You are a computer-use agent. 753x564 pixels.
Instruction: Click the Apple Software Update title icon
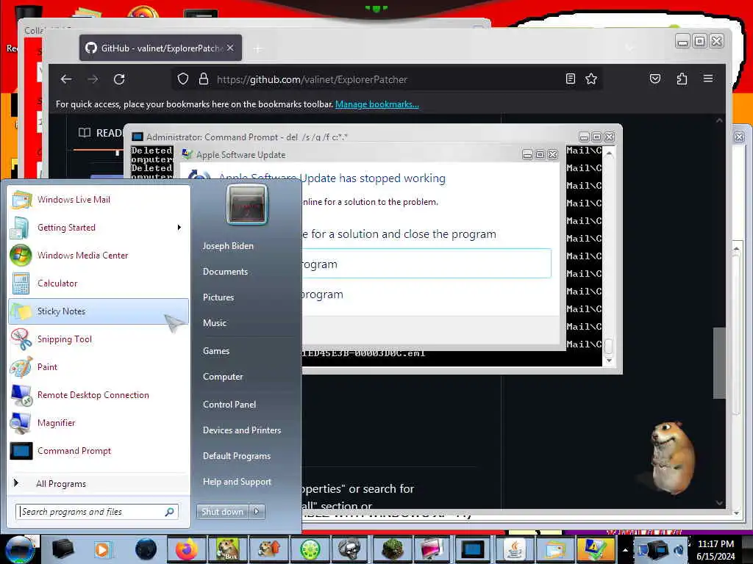[188, 154]
